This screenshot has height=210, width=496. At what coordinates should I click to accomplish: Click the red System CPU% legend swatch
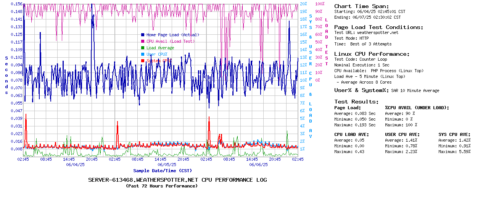pyautogui.click(x=143, y=61)
